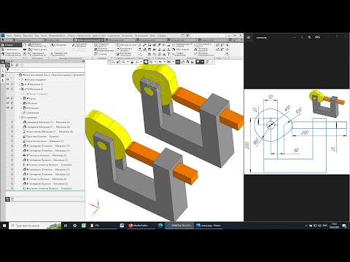Click the Расстояние и угол measurement tool

(203, 45)
